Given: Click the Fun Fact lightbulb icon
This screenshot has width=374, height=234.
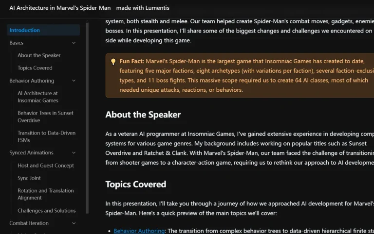Looking at the screenshot, I should tap(113, 62).
